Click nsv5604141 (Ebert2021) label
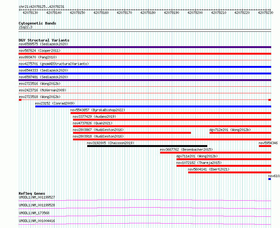The height and width of the screenshot is (228, 280). click(x=209, y=169)
